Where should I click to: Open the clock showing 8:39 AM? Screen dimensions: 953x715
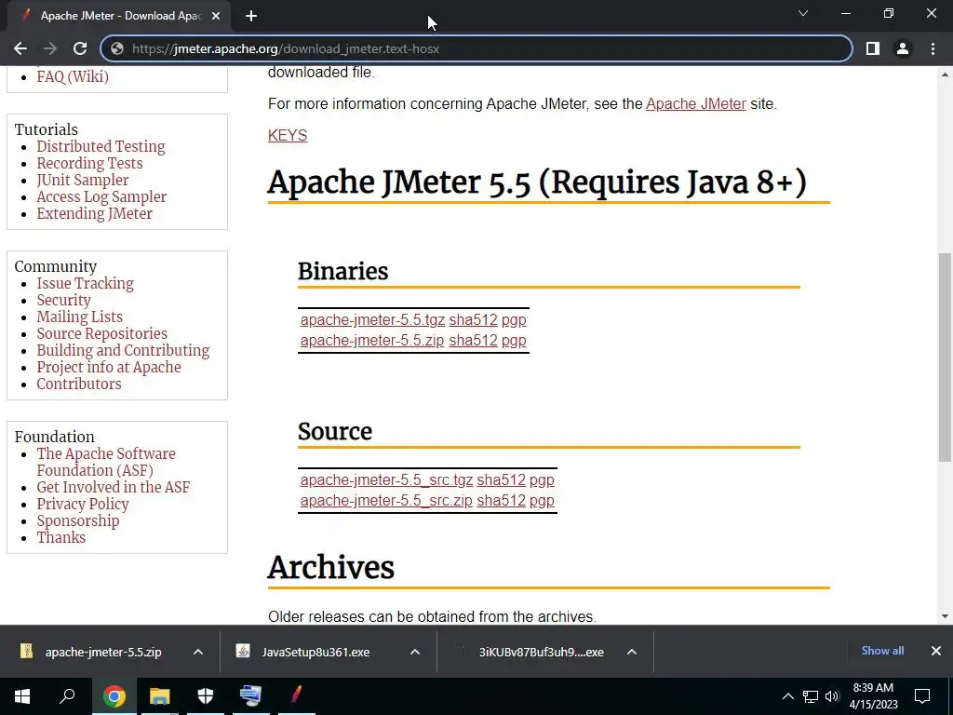[x=873, y=696]
